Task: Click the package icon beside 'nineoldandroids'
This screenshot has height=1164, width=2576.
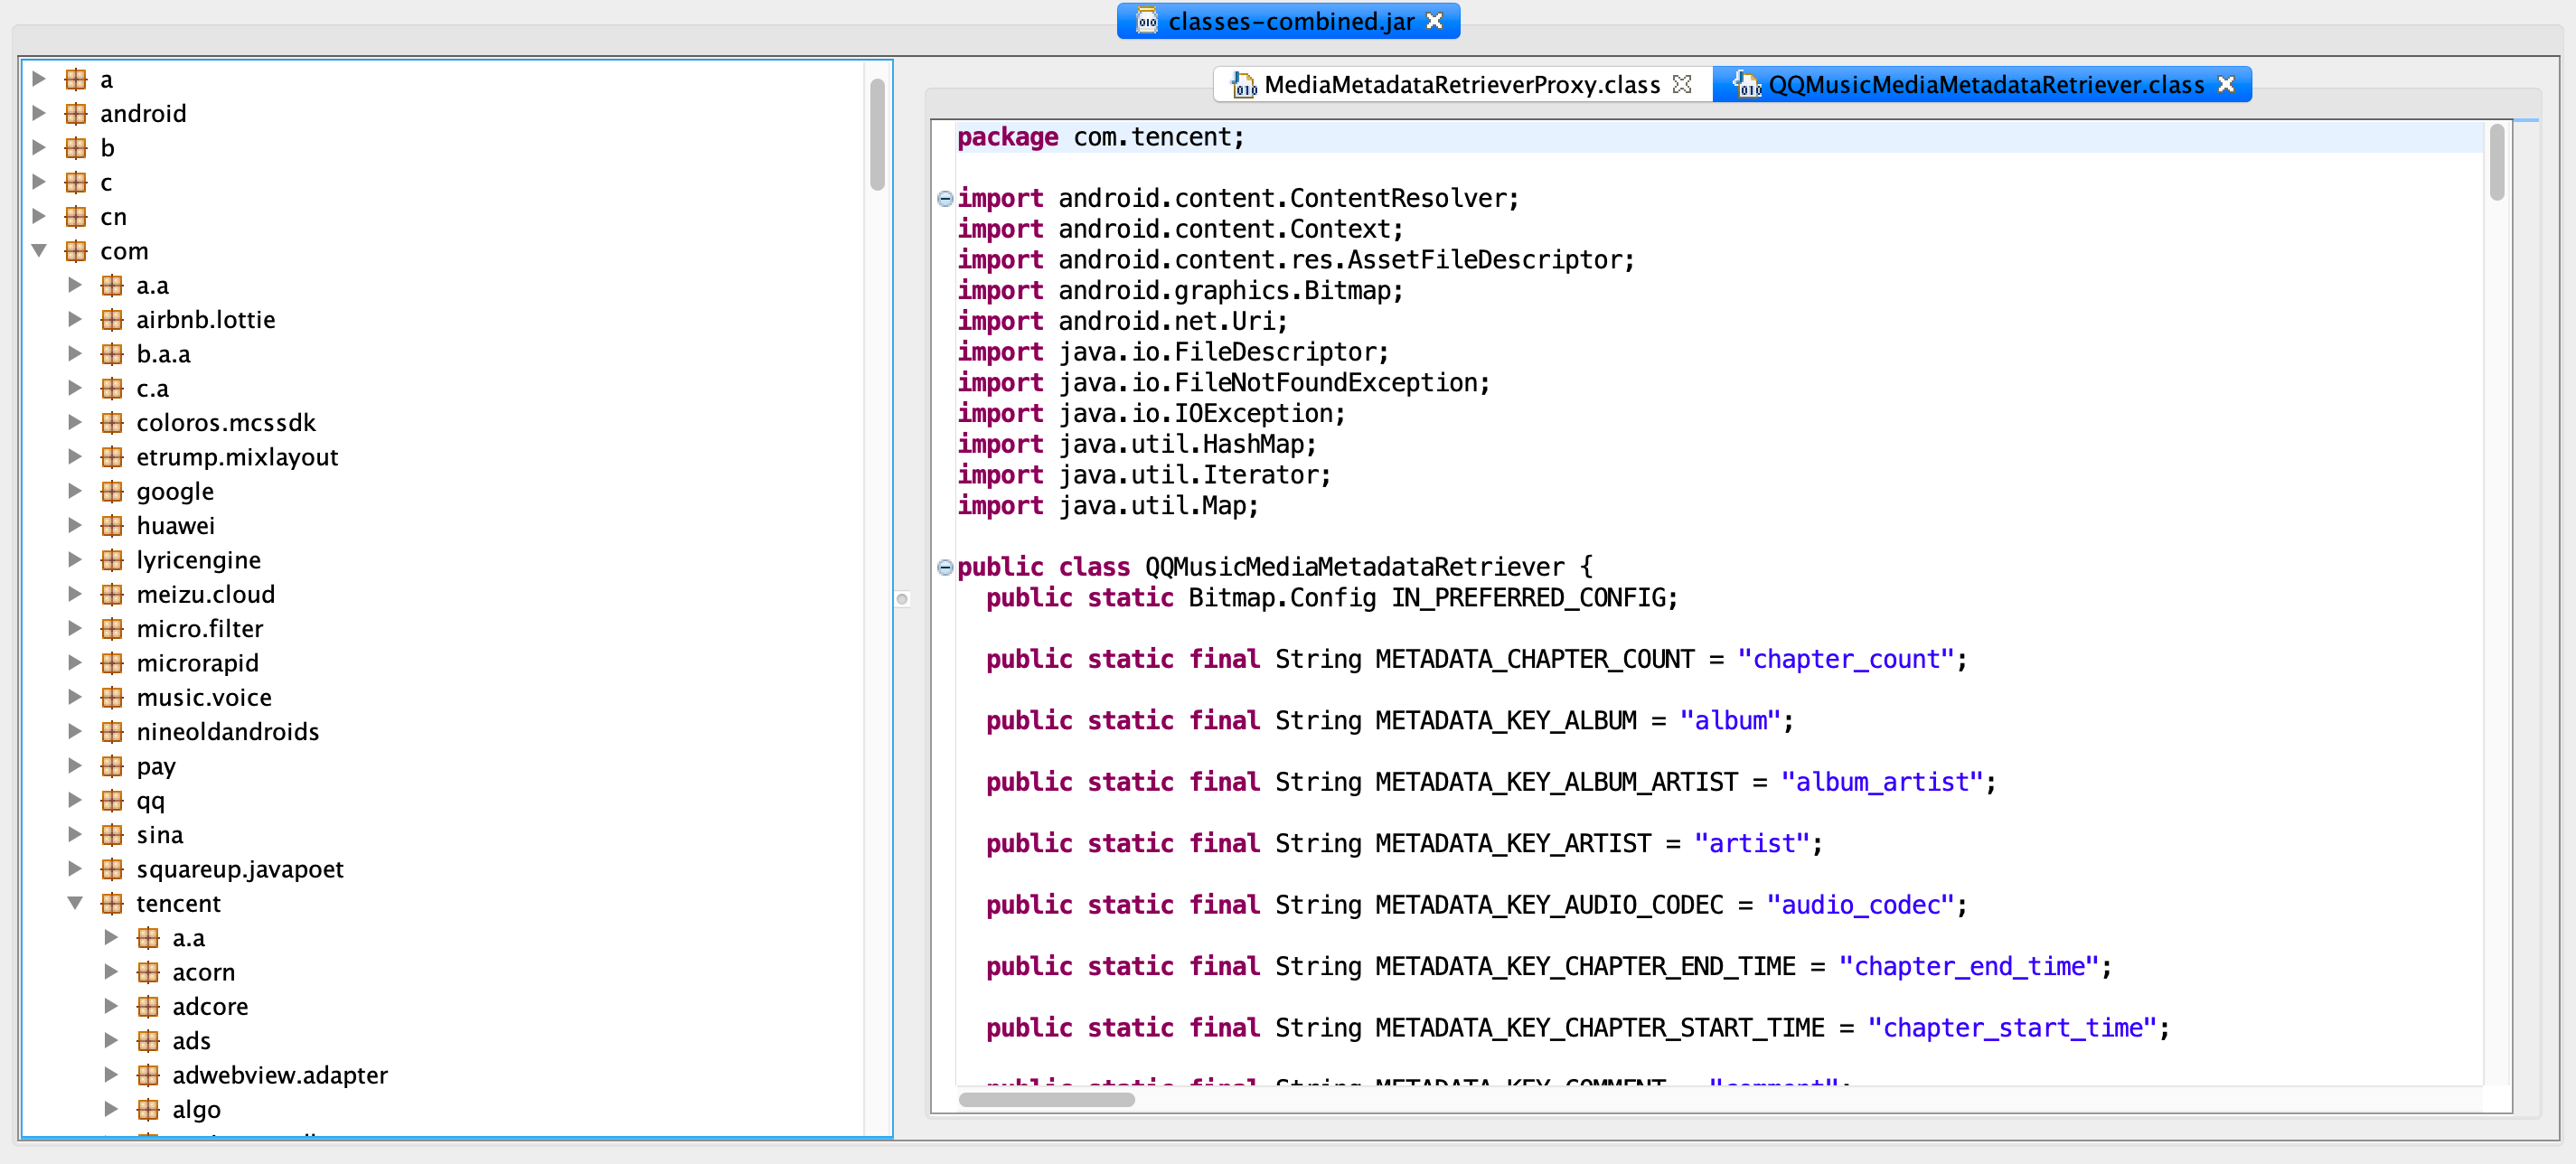Action: coord(112,731)
